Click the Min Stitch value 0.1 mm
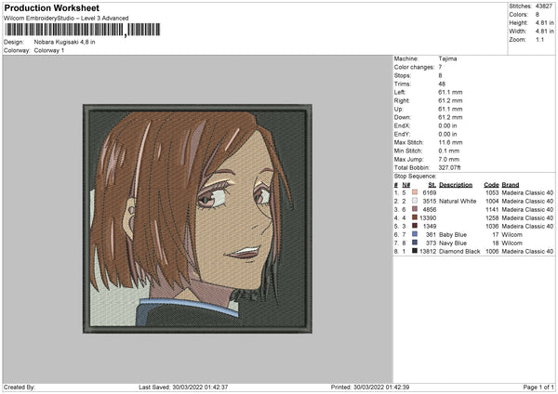 (449, 151)
